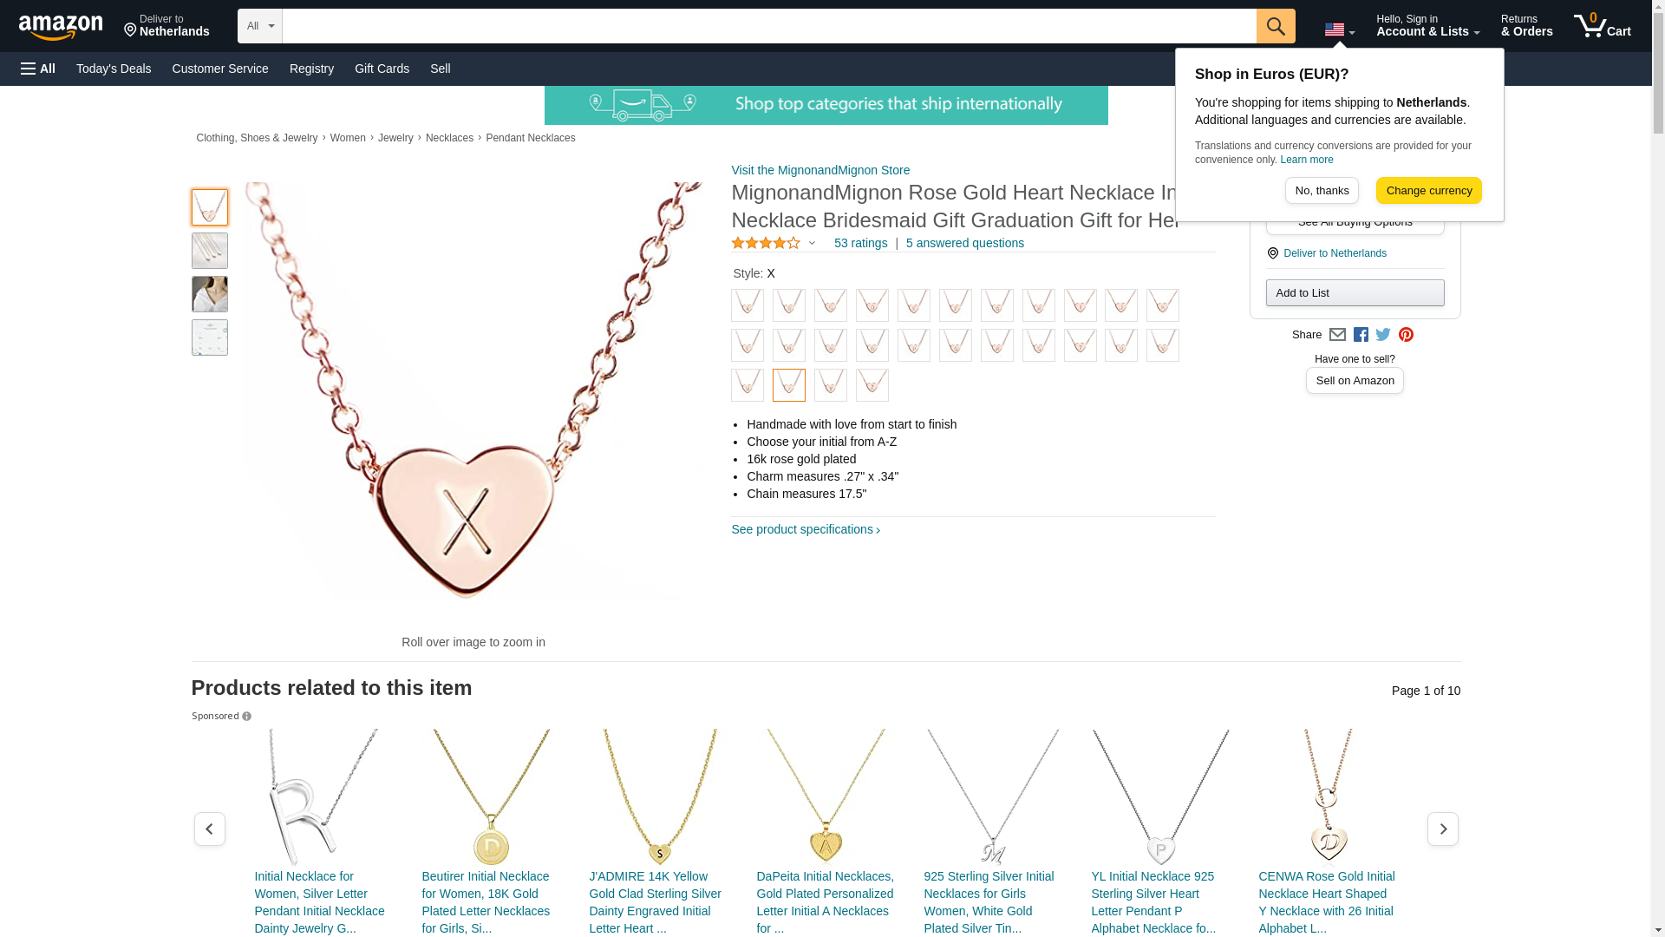This screenshot has height=937, width=1665.
Task: Click the search magnifier Go button
Action: point(1276,26)
